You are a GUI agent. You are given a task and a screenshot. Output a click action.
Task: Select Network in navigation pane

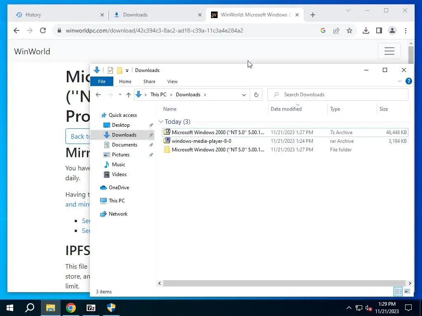pyautogui.click(x=118, y=214)
